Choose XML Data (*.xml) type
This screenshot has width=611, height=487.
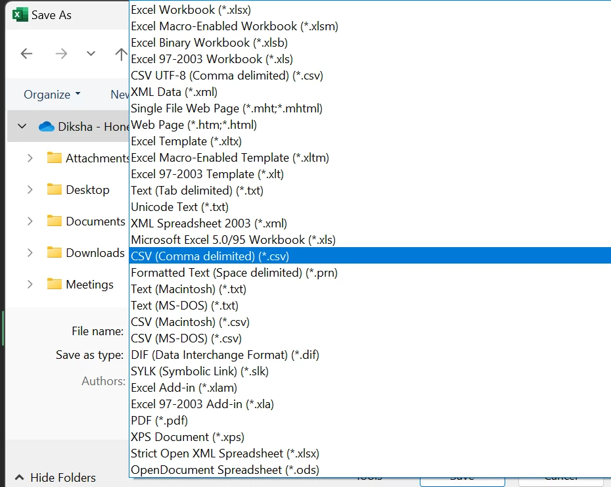370,91
